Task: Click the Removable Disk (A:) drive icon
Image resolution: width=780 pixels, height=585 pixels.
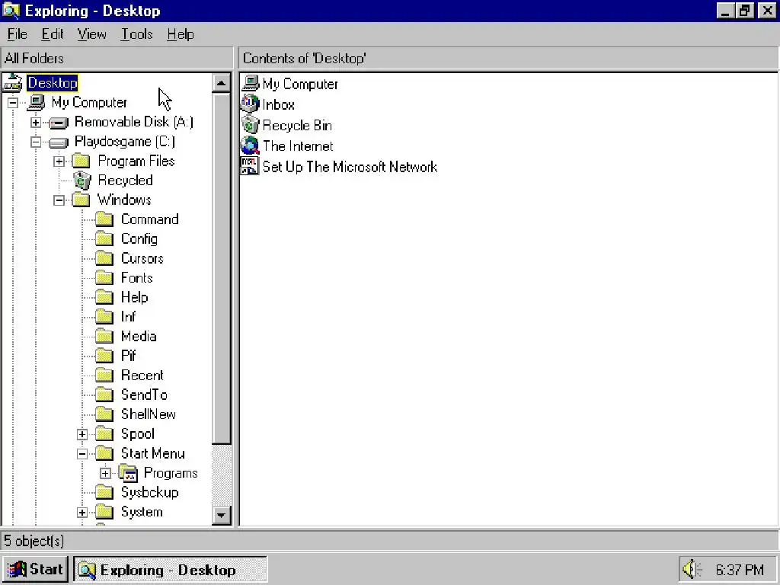Action: pos(59,123)
